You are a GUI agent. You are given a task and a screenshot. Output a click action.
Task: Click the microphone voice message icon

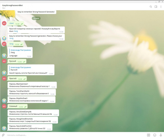click(161, 135)
